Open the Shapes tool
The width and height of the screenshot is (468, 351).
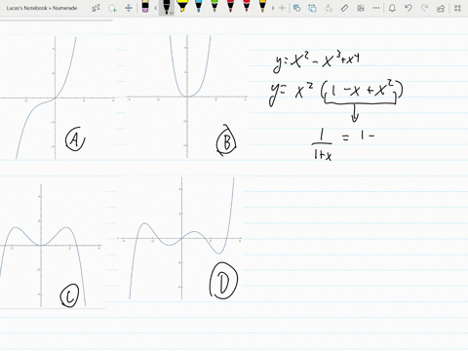click(296, 8)
